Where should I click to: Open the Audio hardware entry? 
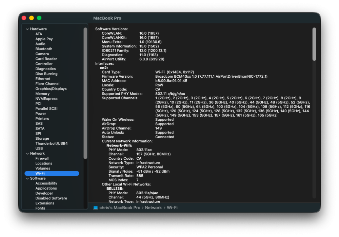[x=40, y=44]
